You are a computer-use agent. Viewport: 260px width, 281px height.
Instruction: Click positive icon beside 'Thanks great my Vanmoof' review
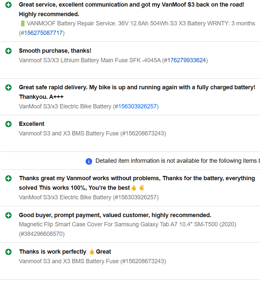pos(9,179)
